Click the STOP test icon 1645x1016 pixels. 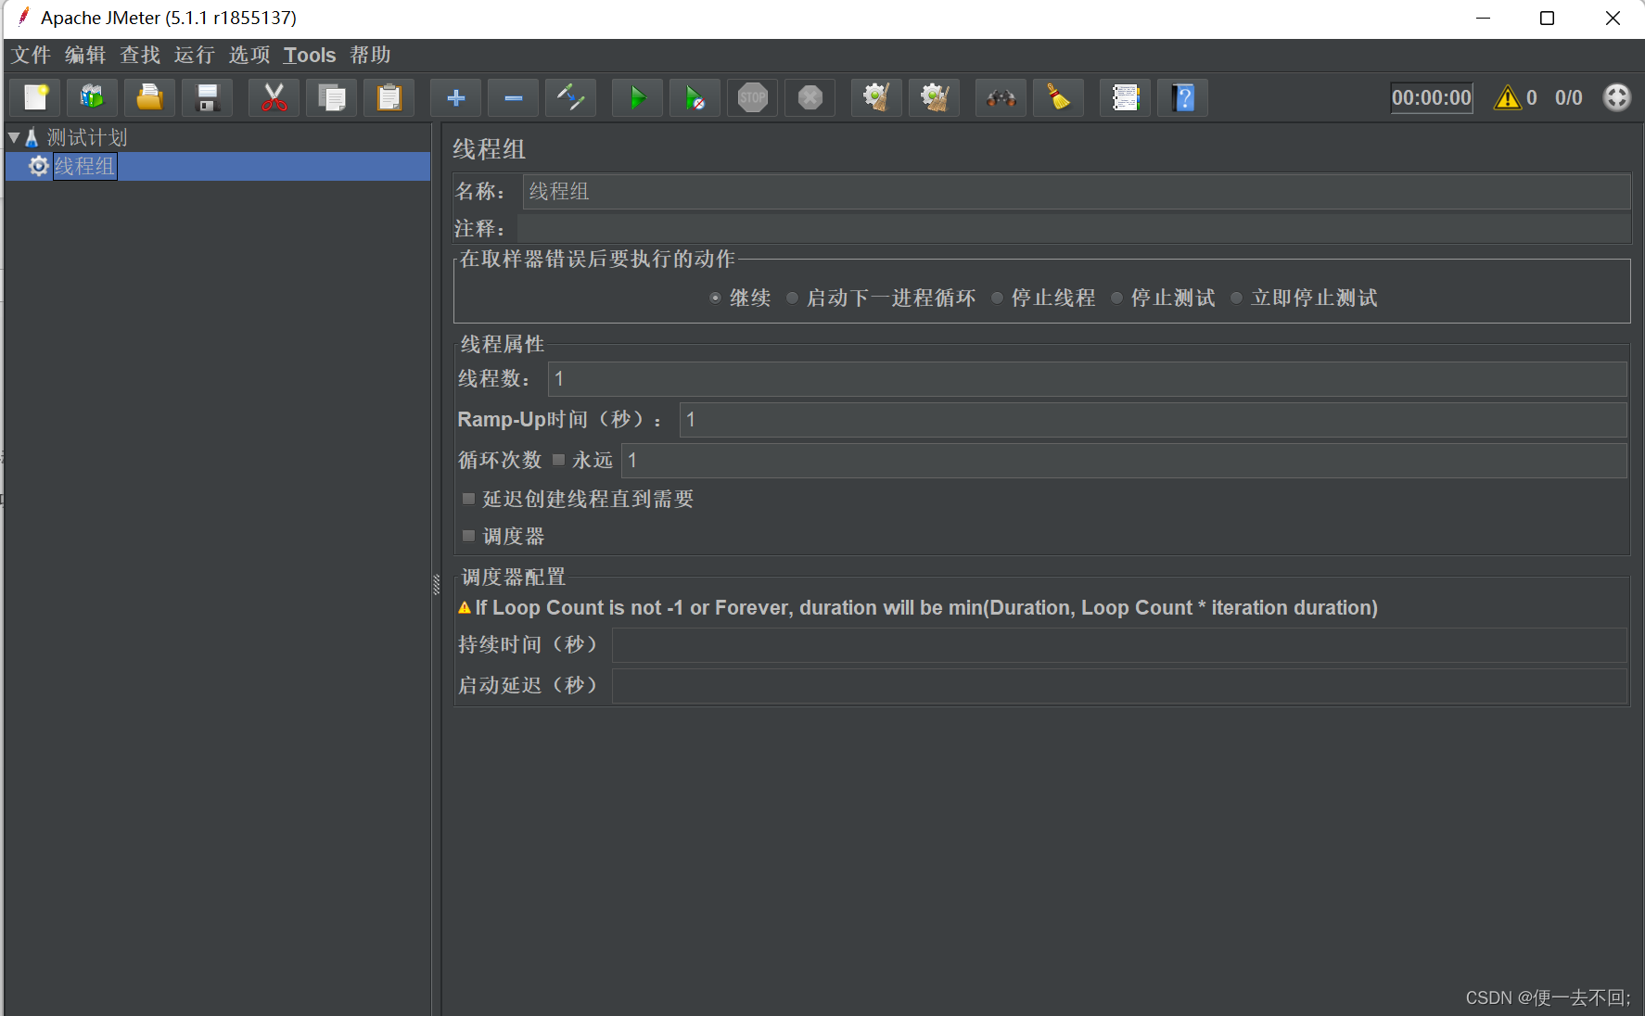[x=753, y=97]
